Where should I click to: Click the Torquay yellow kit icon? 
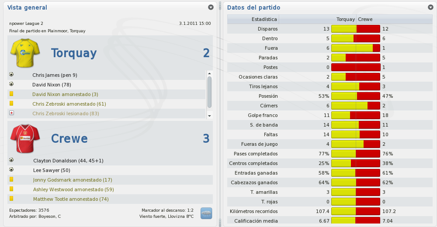click(x=25, y=53)
